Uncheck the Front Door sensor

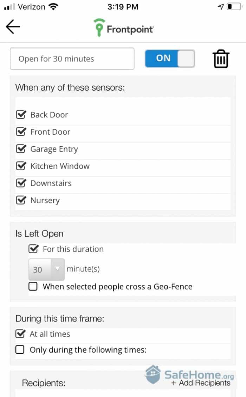(x=21, y=132)
